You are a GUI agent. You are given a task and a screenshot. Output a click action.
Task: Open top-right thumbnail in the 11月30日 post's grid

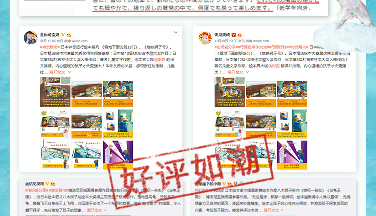pos(292,92)
